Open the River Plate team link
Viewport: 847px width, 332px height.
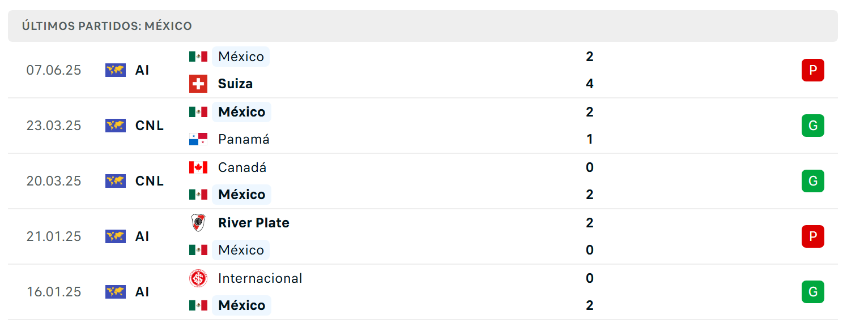click(x=254, y=223)
